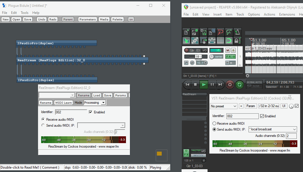This screenshot has height=172, width=303.
Task: Open local broadcast IP dropdown in REAPER
Action: tap(273, 129)
